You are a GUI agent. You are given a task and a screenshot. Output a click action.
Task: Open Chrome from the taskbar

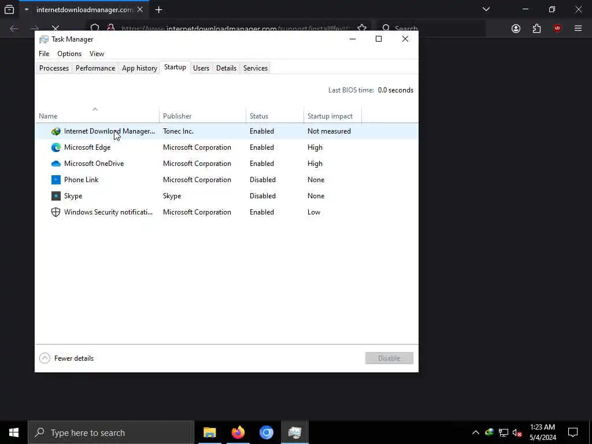pyautogui.click(x=266, y=432)
